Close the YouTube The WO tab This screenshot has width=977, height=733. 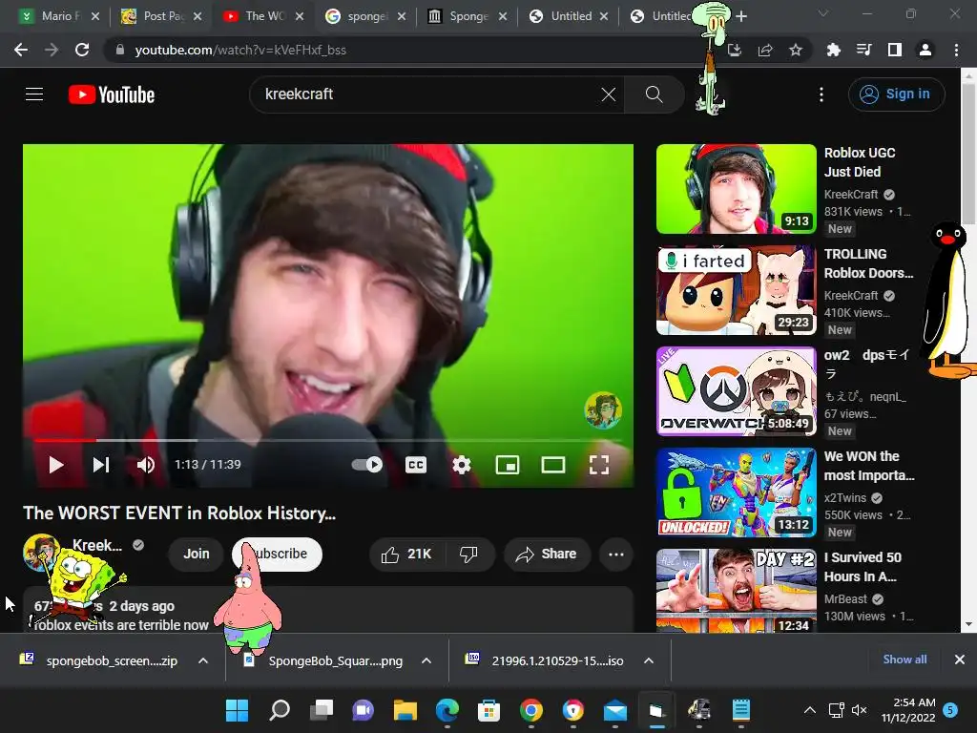click(299, 16)
